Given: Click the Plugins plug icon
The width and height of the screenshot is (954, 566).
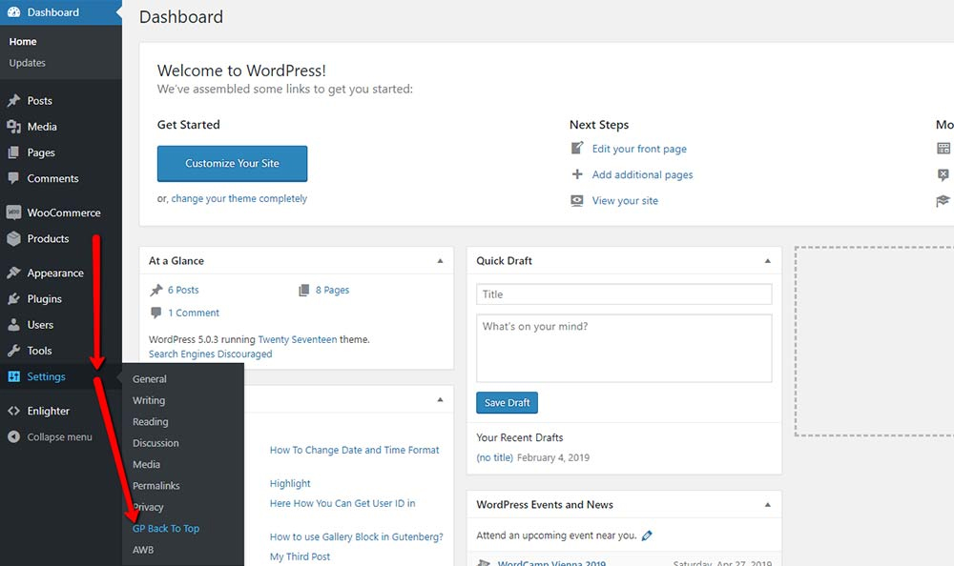Looking at the screenshot, I should point(13,298).
